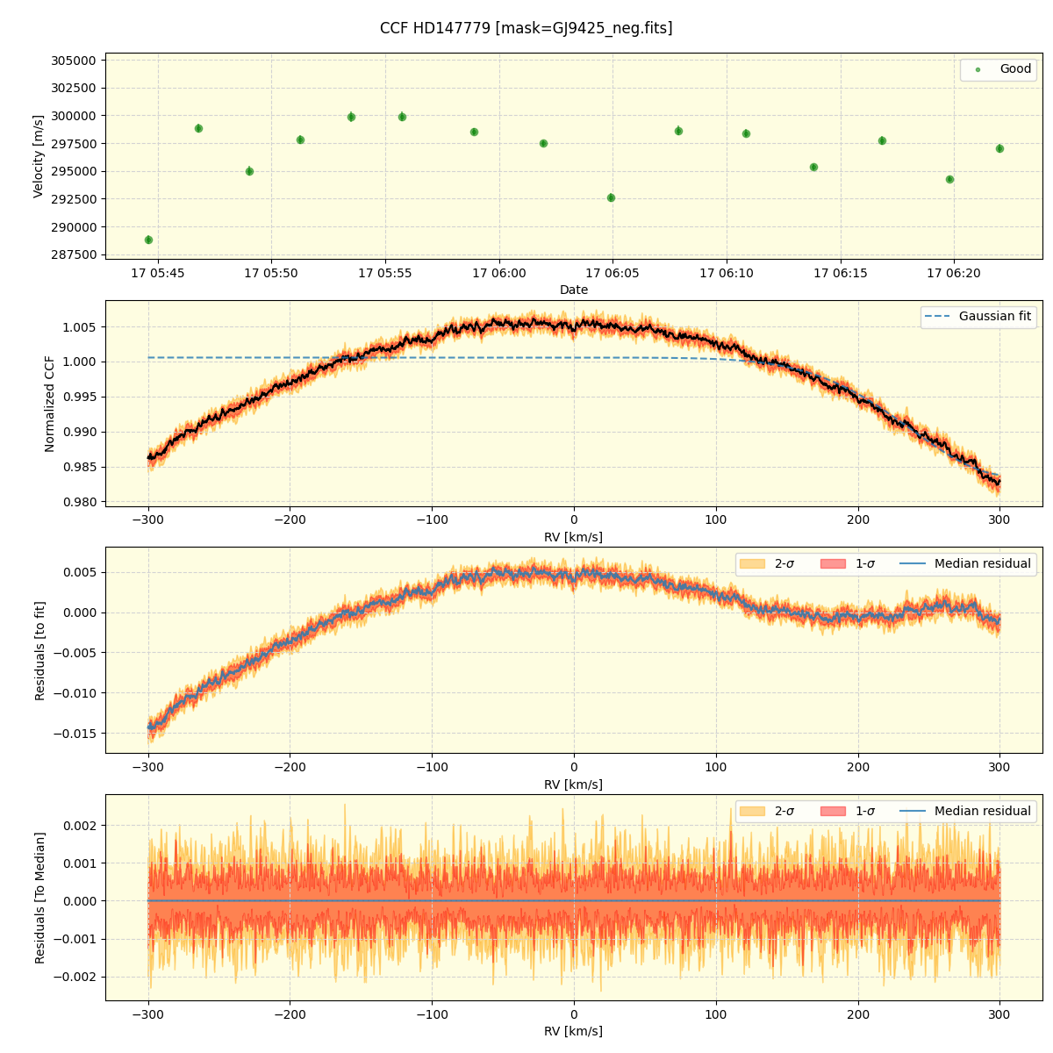Click the 'Velocity [m/s]' axis label
Image resolution: width=1053 pixels, height=1053 pixels.
click(x=39, y=156)
